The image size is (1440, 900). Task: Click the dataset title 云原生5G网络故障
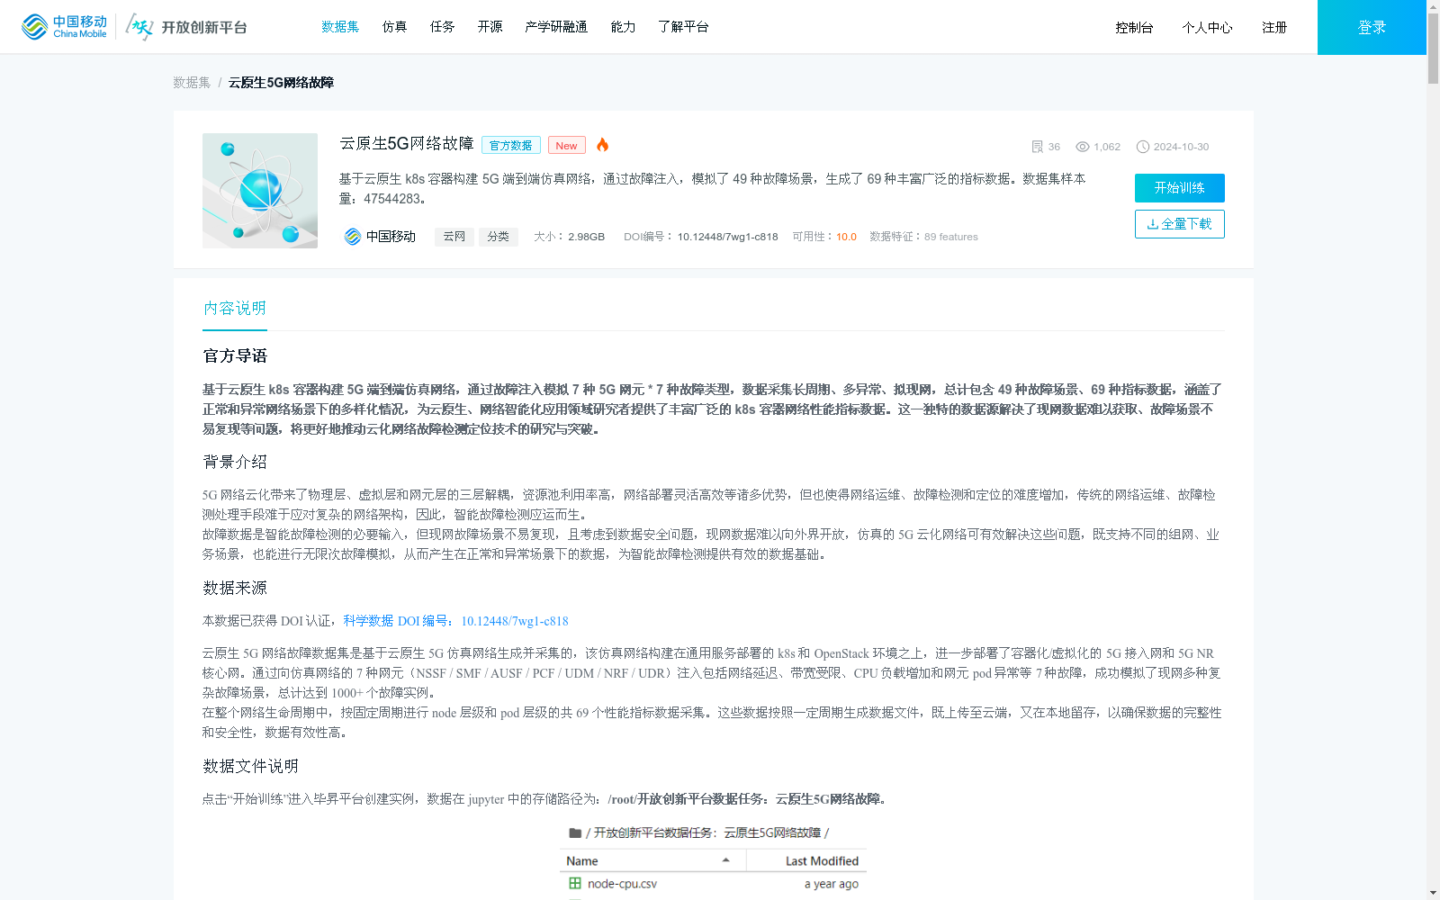coord(407,144)
